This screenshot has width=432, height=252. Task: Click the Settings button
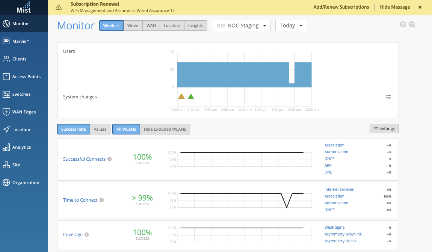[384, 129]
